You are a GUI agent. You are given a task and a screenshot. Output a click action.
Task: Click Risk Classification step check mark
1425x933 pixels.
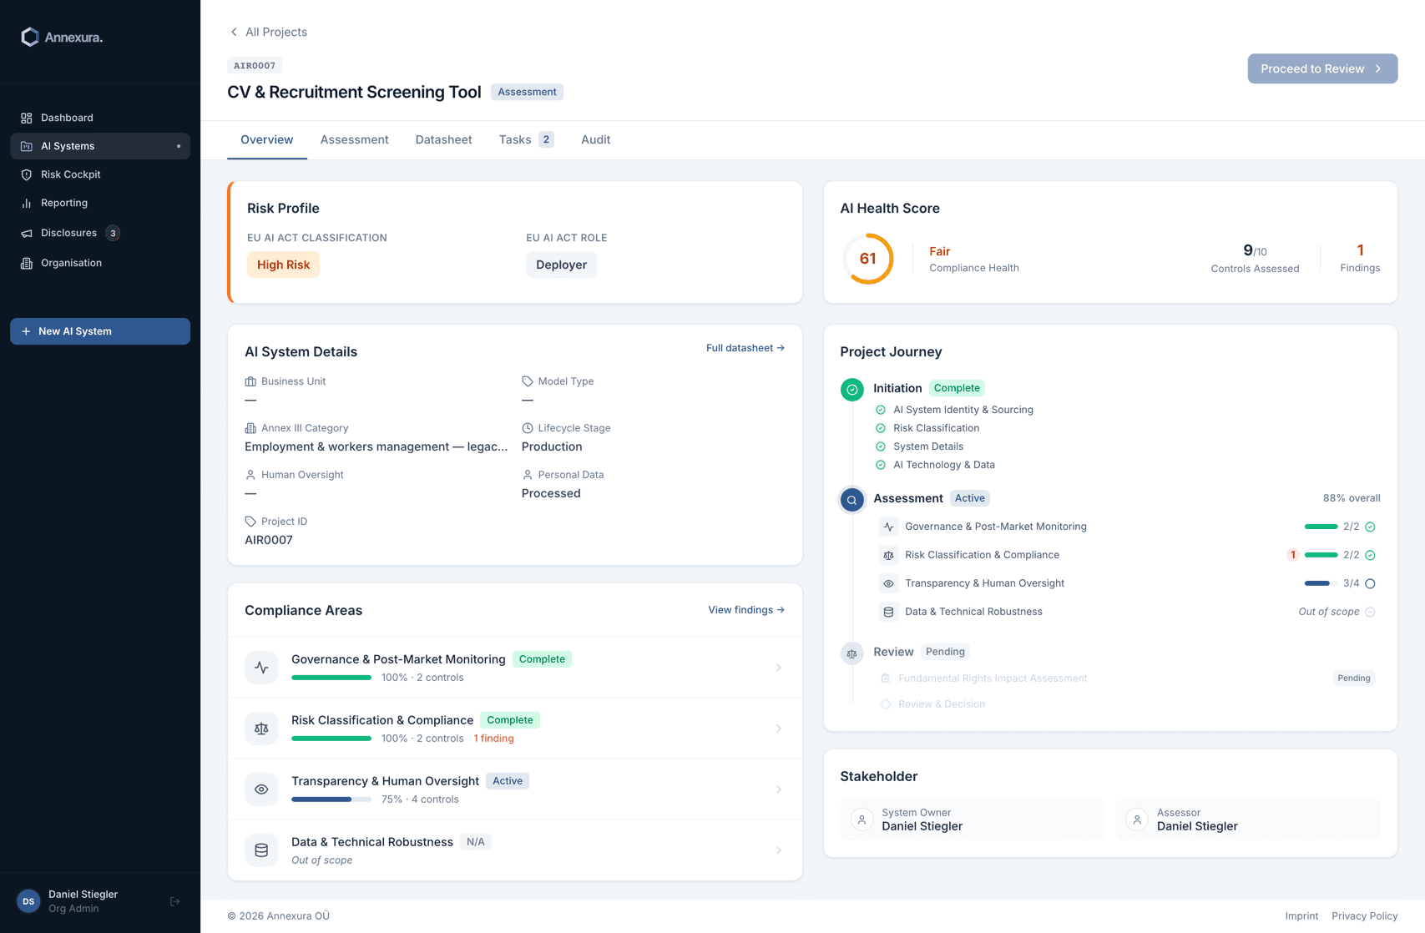881,428
